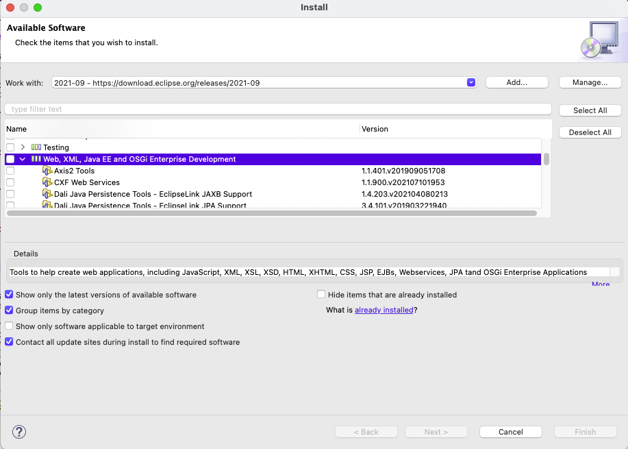This screenshot has width=628, height=449.
Task: Tick the Web, XML, Java EE category checkbox
Action: pos(10,159)
